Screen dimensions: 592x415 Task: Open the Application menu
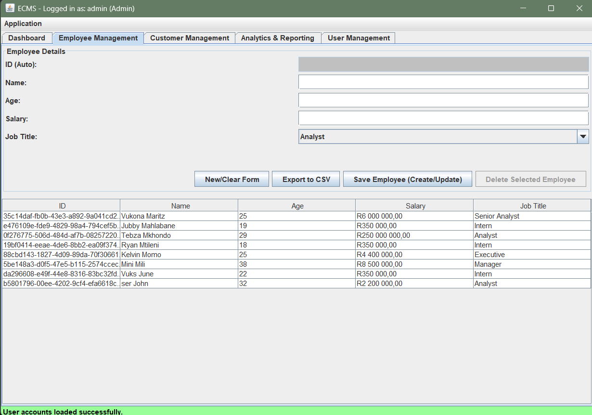click(x=23, y=24)
